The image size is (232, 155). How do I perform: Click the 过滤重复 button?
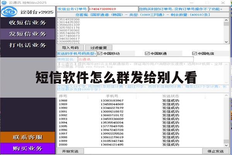pos(99,48)
